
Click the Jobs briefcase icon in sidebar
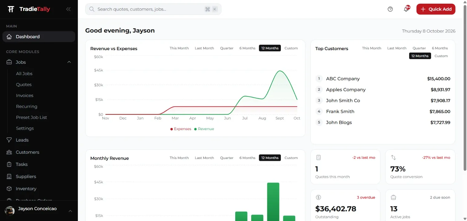coord(9,62)
